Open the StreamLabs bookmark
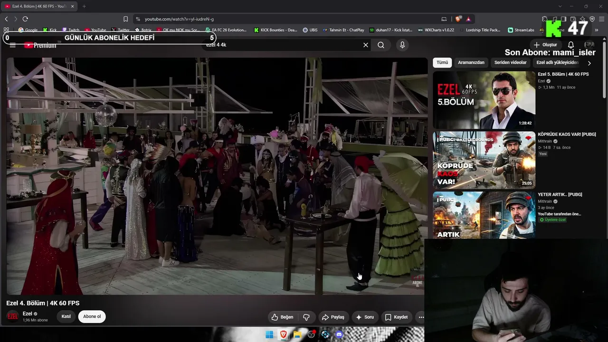The height and width of the screenshot is (342, 608). [x=521, y=30]
